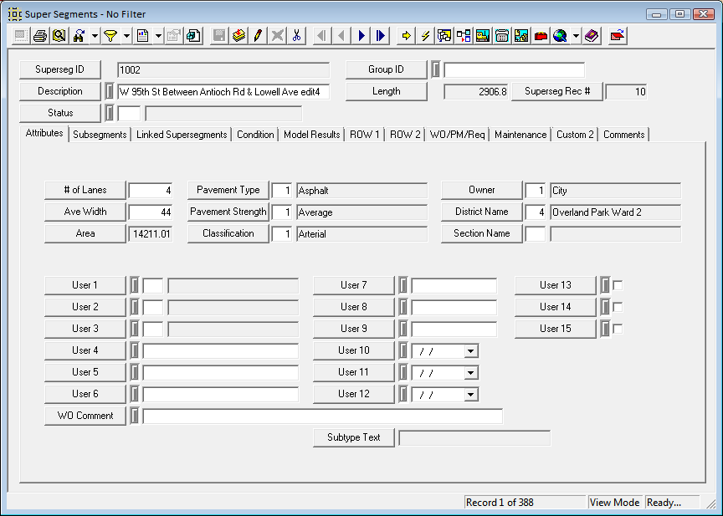723x516 pixels.
Task: Open the User 12 date dropdown
Action: tap(470, 395)
